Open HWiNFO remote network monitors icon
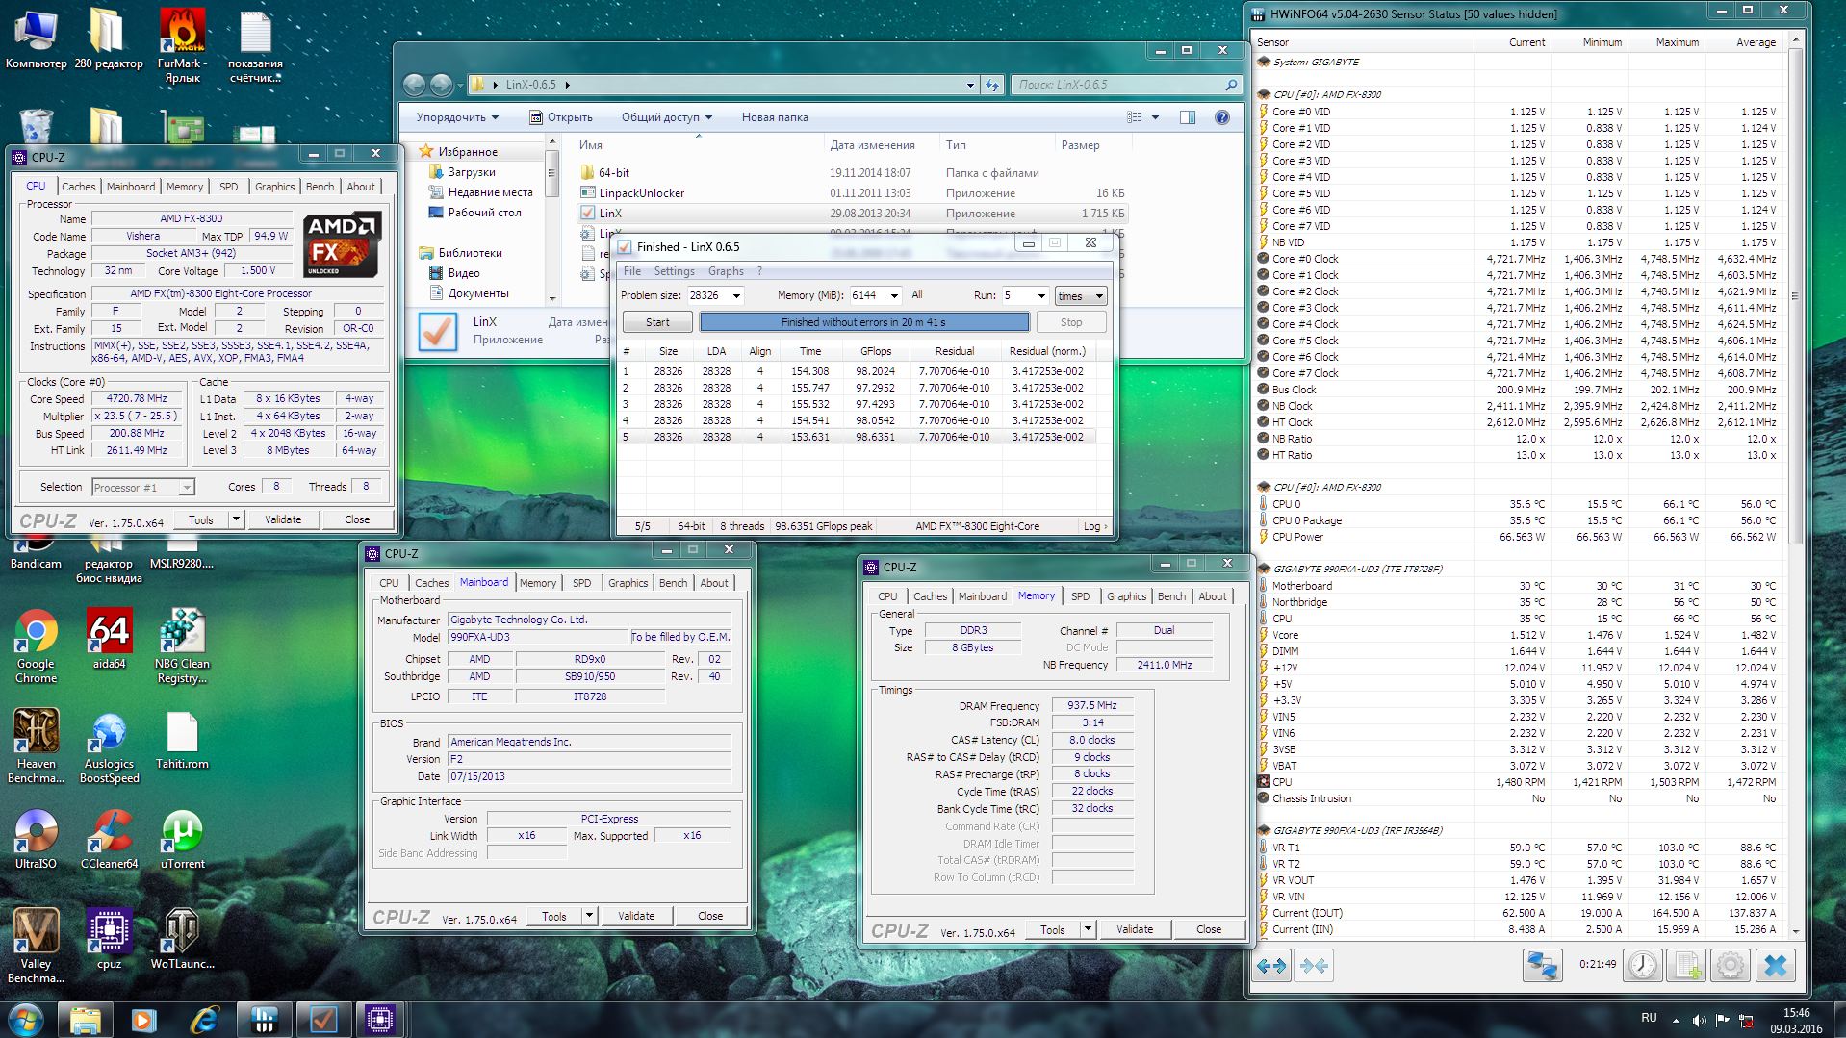This screenshot has height=1038, width=1846. [x=1542, y=965]
